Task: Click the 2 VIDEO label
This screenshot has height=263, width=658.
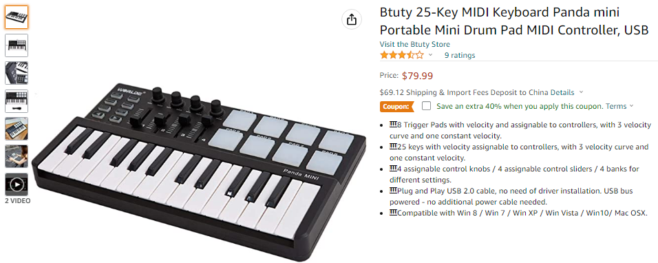Action: click(x=18, y=200)
